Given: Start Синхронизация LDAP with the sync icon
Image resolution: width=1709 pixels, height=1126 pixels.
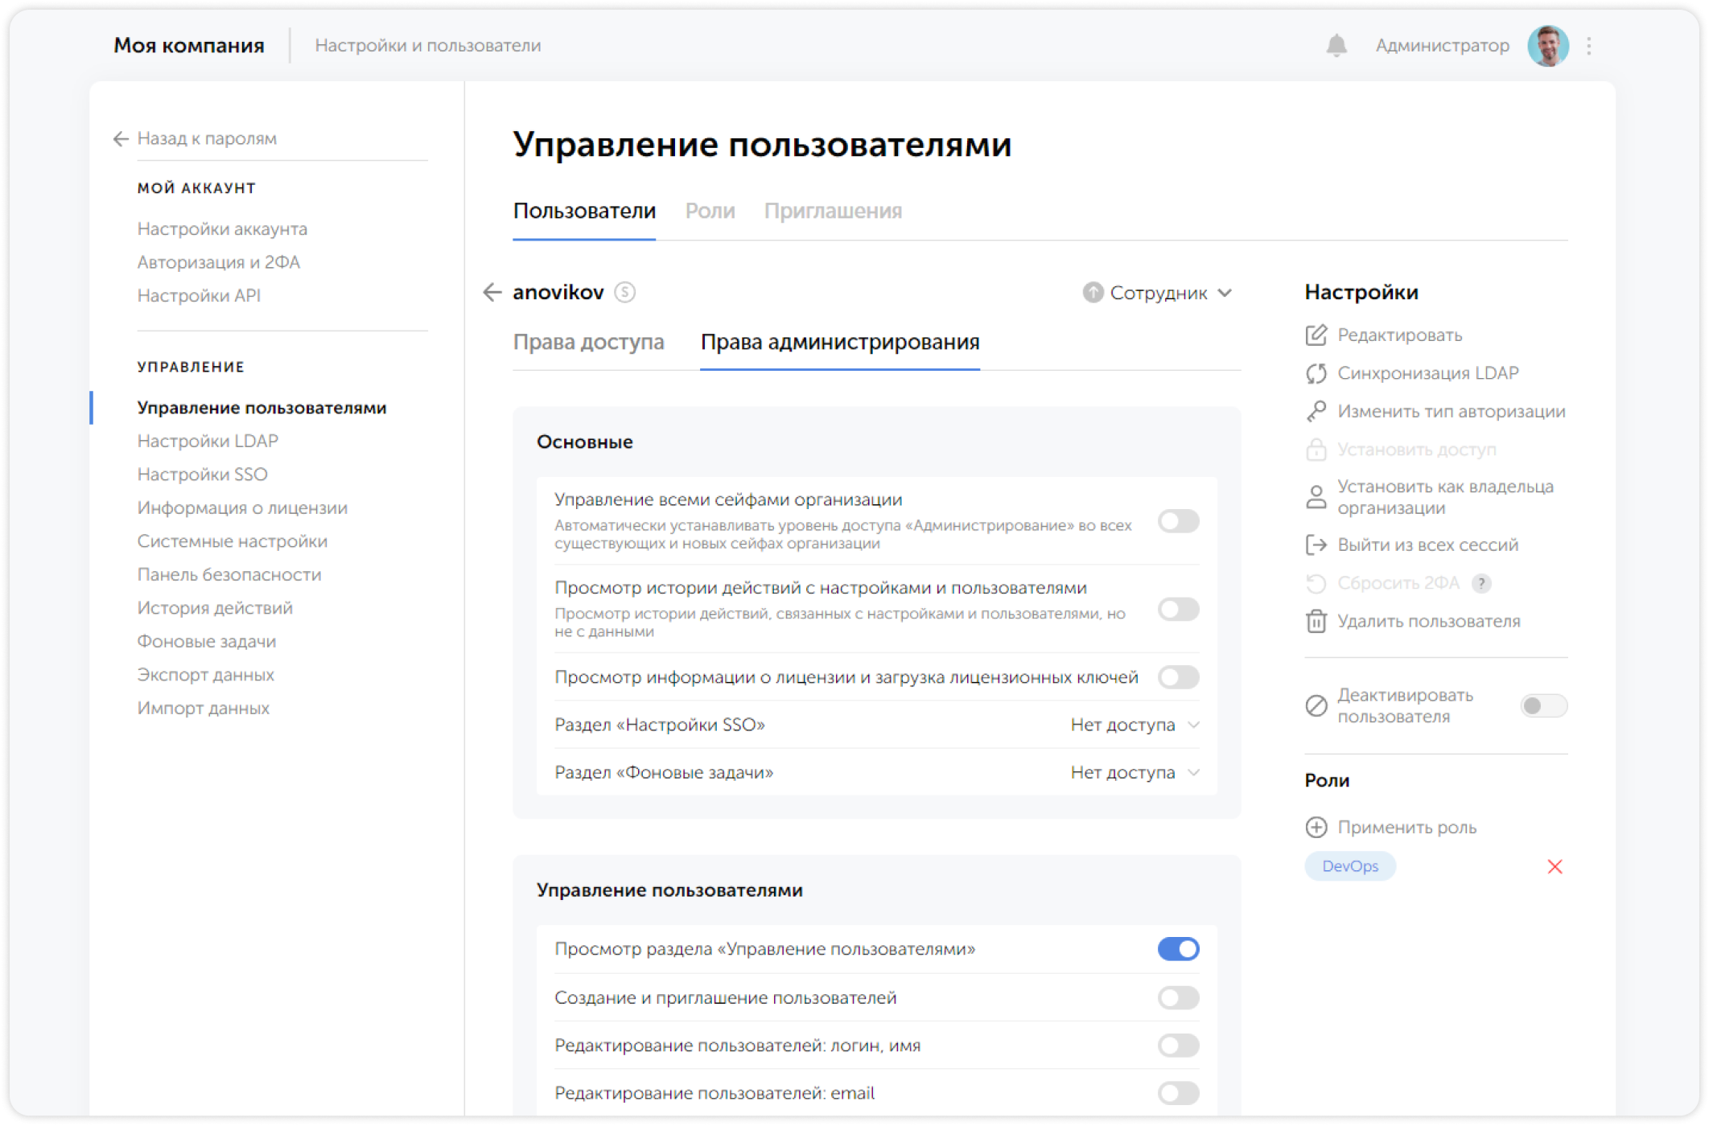Looking at the screenshot, I should tap(1317, 373).
